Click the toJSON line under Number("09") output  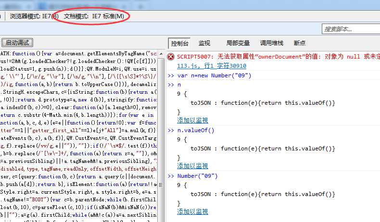[x=263, y=195]
